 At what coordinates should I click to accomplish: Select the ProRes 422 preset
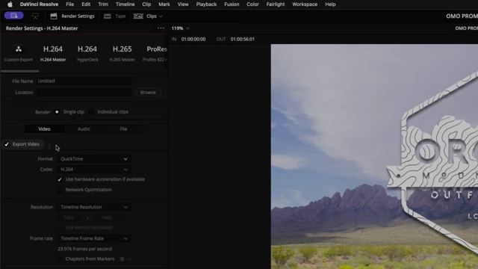coord(155,54)
